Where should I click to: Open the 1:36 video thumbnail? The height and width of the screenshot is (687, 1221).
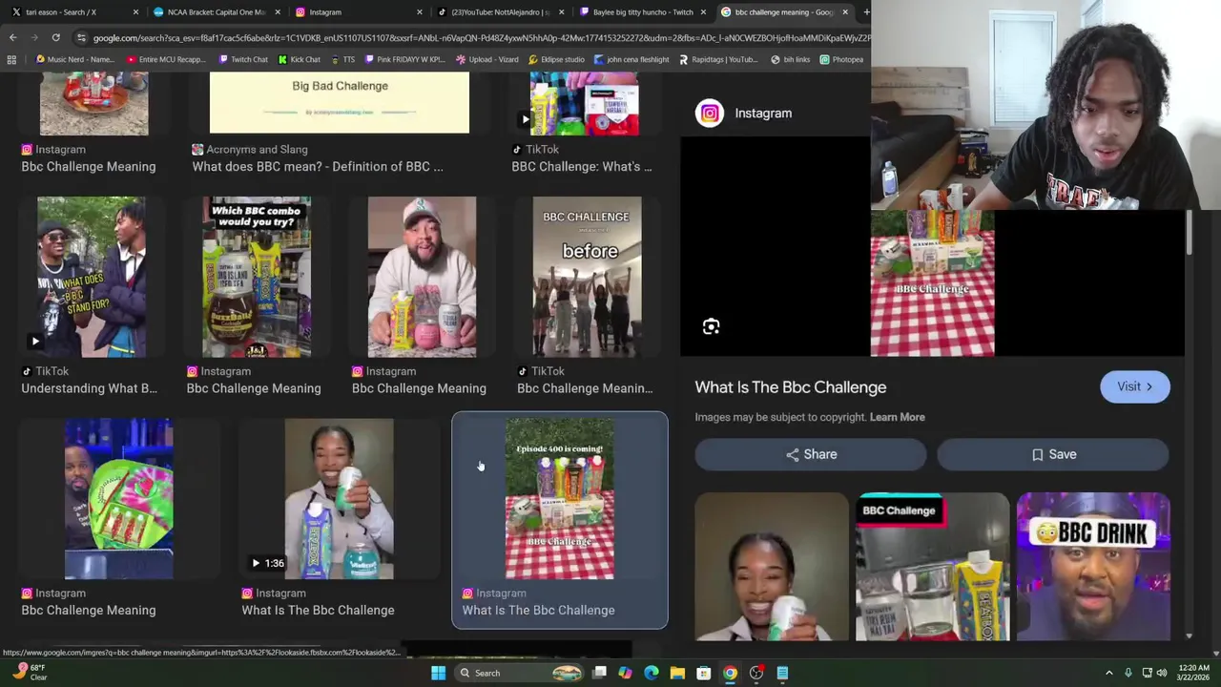click(339, 499)
